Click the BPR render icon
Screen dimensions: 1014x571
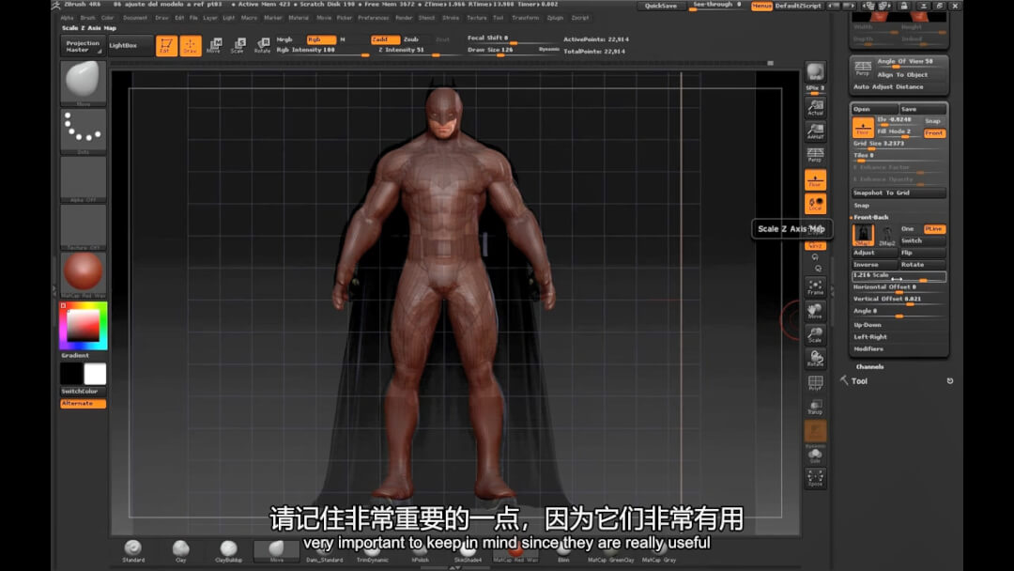pyautogui.click(x=816, y=72)
